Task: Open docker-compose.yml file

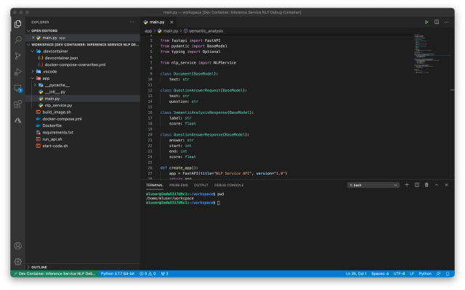Action: click(x=62, y=119)
